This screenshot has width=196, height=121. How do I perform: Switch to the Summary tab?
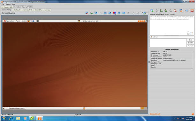pyautogui.click(x=47, y=10)
